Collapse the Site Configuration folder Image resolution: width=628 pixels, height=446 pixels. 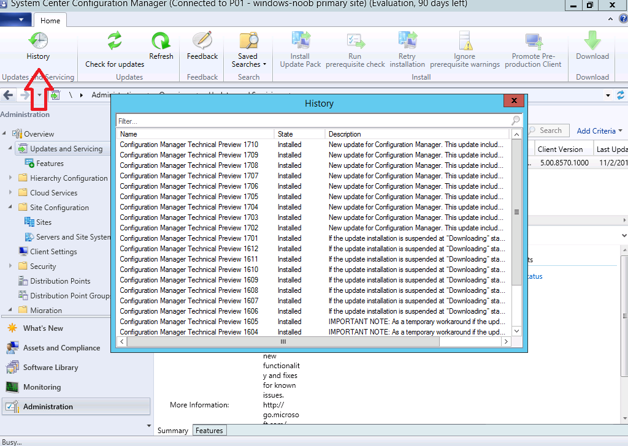[10, 207]
